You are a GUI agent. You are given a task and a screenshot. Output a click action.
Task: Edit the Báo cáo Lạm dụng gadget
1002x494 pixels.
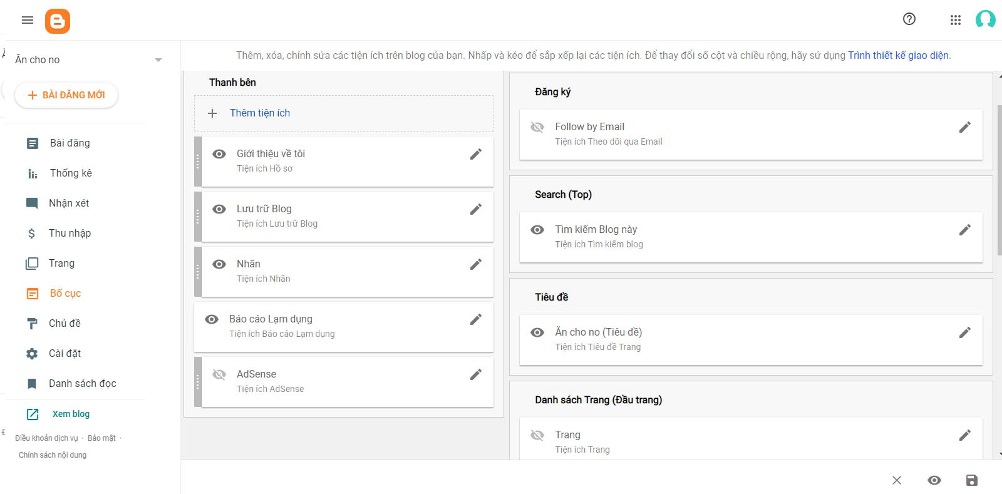pos(476,319)
